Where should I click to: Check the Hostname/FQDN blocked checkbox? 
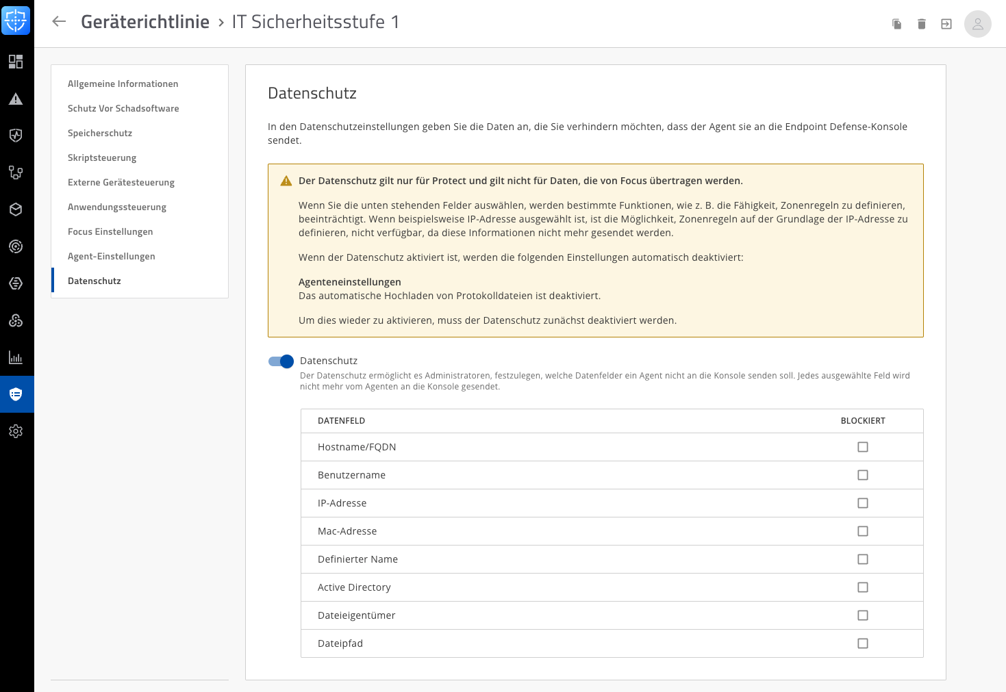pos(862,447)
